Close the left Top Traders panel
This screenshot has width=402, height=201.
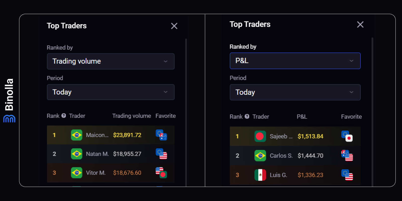pyautogui.click(x=174, y=26)
